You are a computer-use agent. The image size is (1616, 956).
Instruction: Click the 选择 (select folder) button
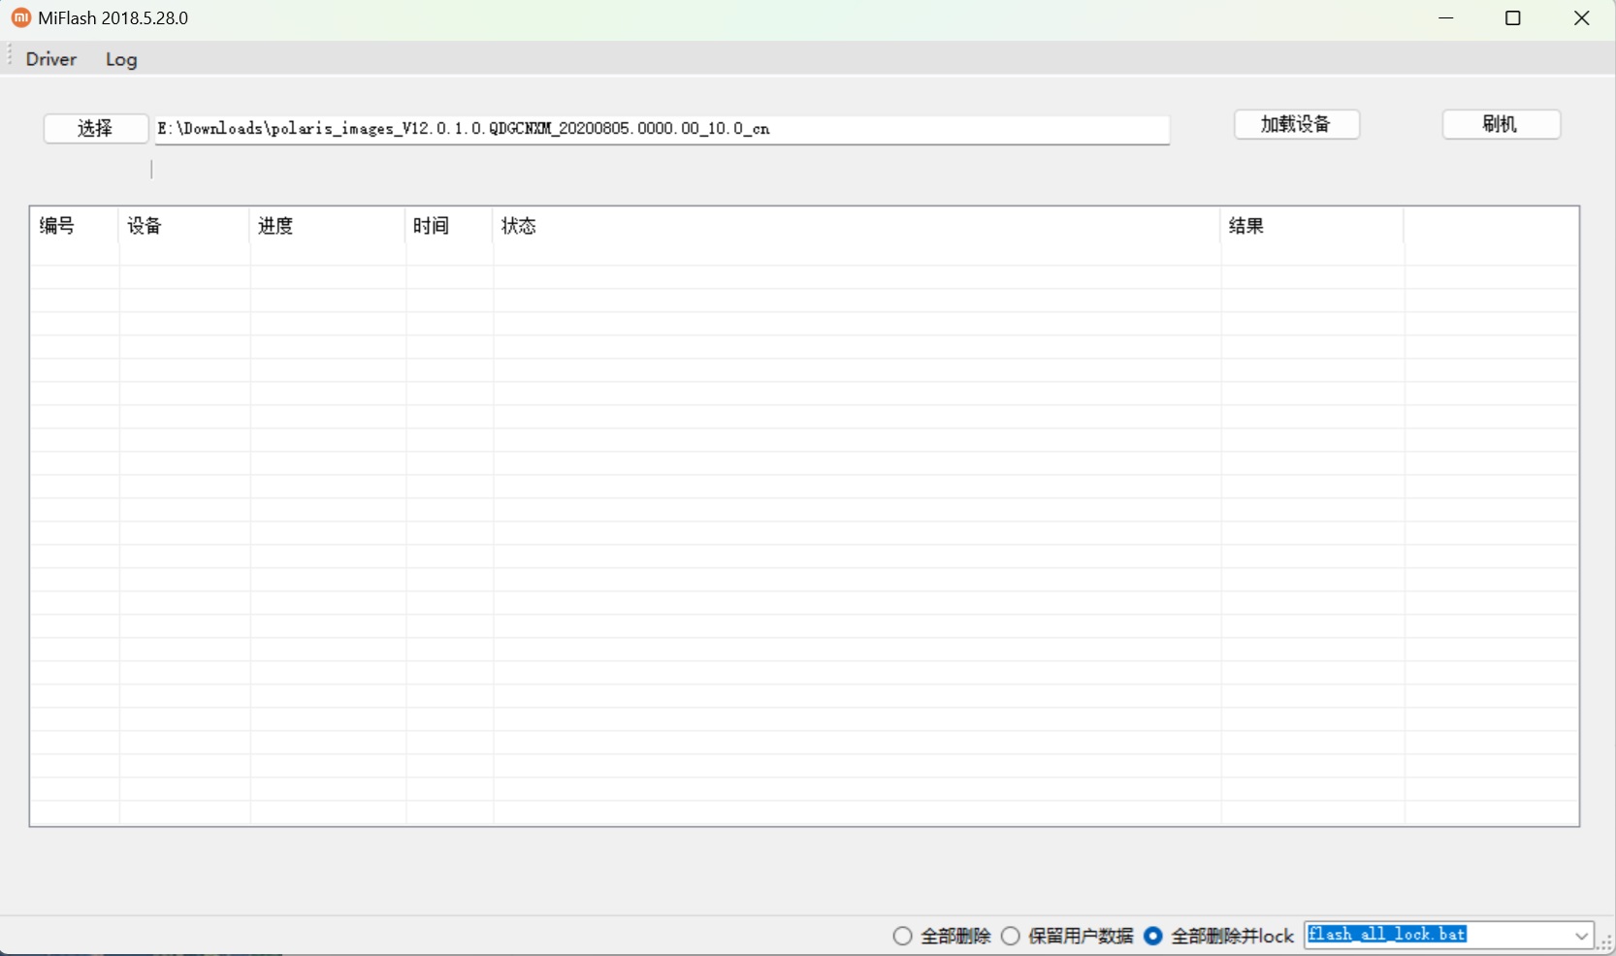96,128
